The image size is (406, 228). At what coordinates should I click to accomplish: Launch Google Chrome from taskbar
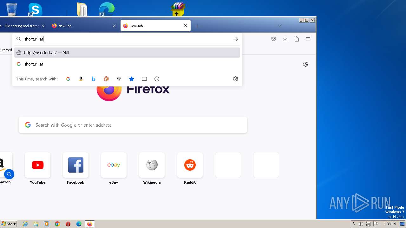point(57,224)
